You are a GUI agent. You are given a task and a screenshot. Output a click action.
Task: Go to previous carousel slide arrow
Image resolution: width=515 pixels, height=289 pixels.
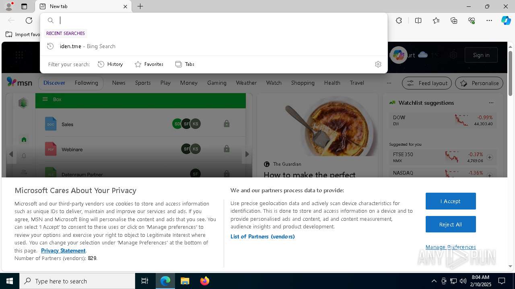11,154
